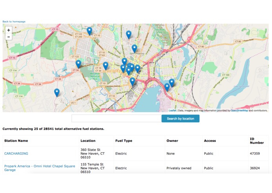Click the Search by location button

pos(180,118)
